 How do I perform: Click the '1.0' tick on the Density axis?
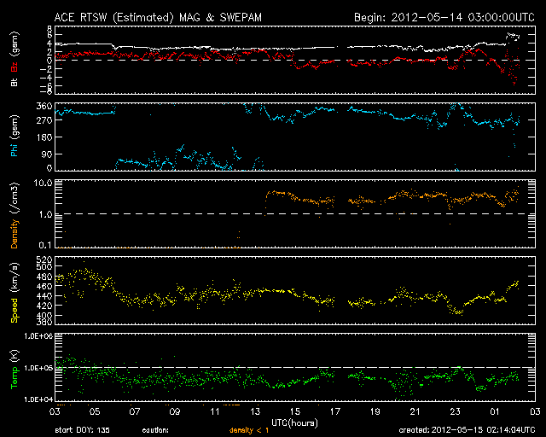[45, 215]
